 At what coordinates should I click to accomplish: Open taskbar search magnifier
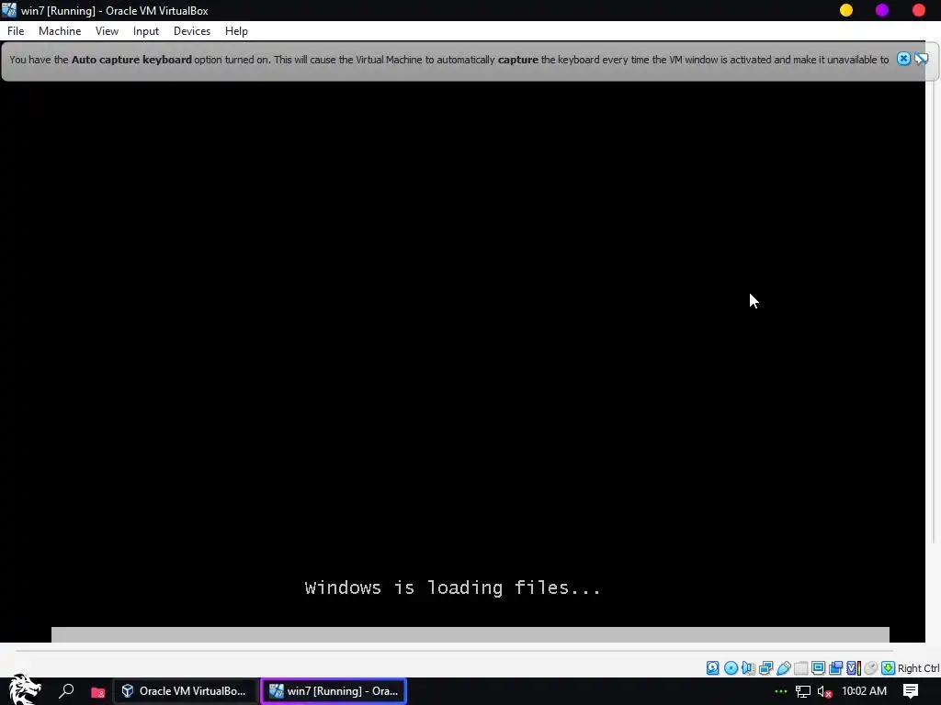point(66,691)
